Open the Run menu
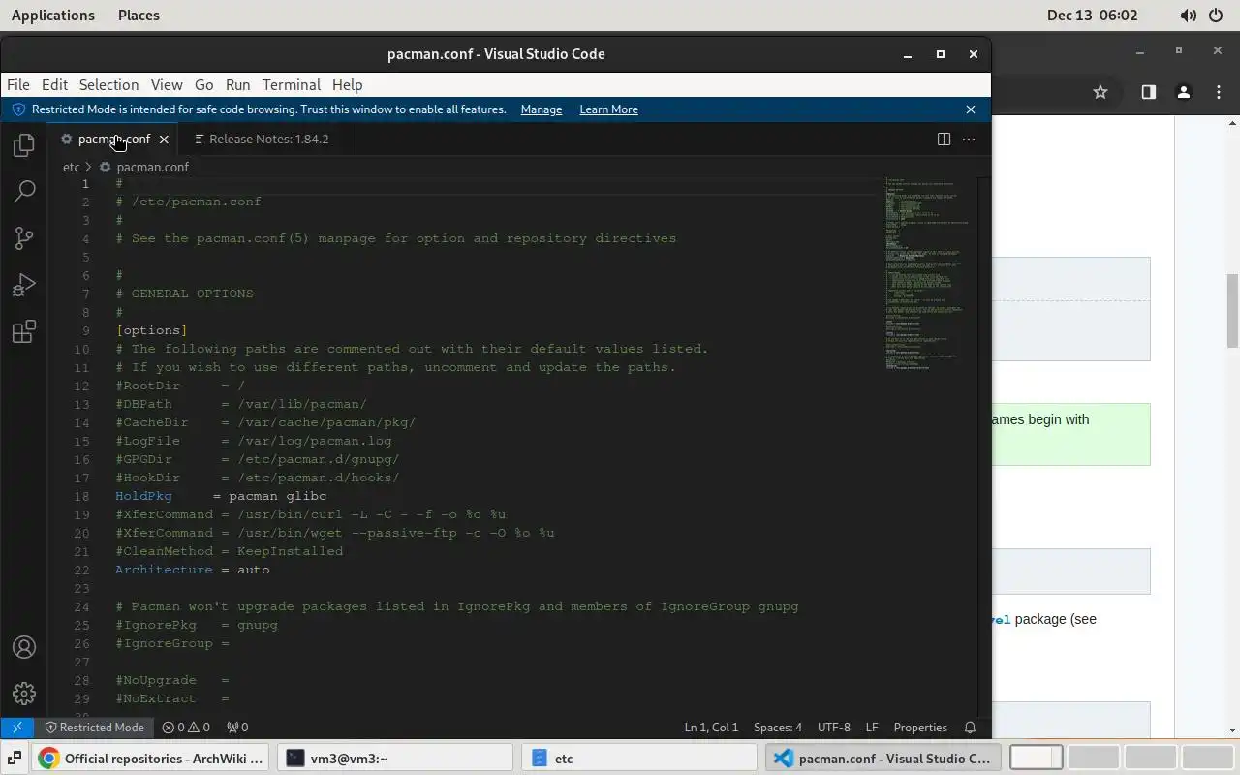The width and height of the screenshot is (1240, 775). pos(237,85)
